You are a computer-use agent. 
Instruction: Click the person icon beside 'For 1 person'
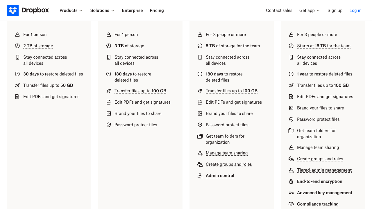click(17, 35)
